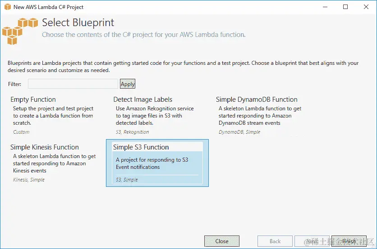Click the 'S3, Simple' tags text

[x=127, y=180]
